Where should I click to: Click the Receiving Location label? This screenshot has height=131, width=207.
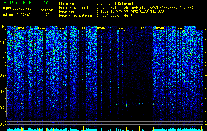coord(77,8)
